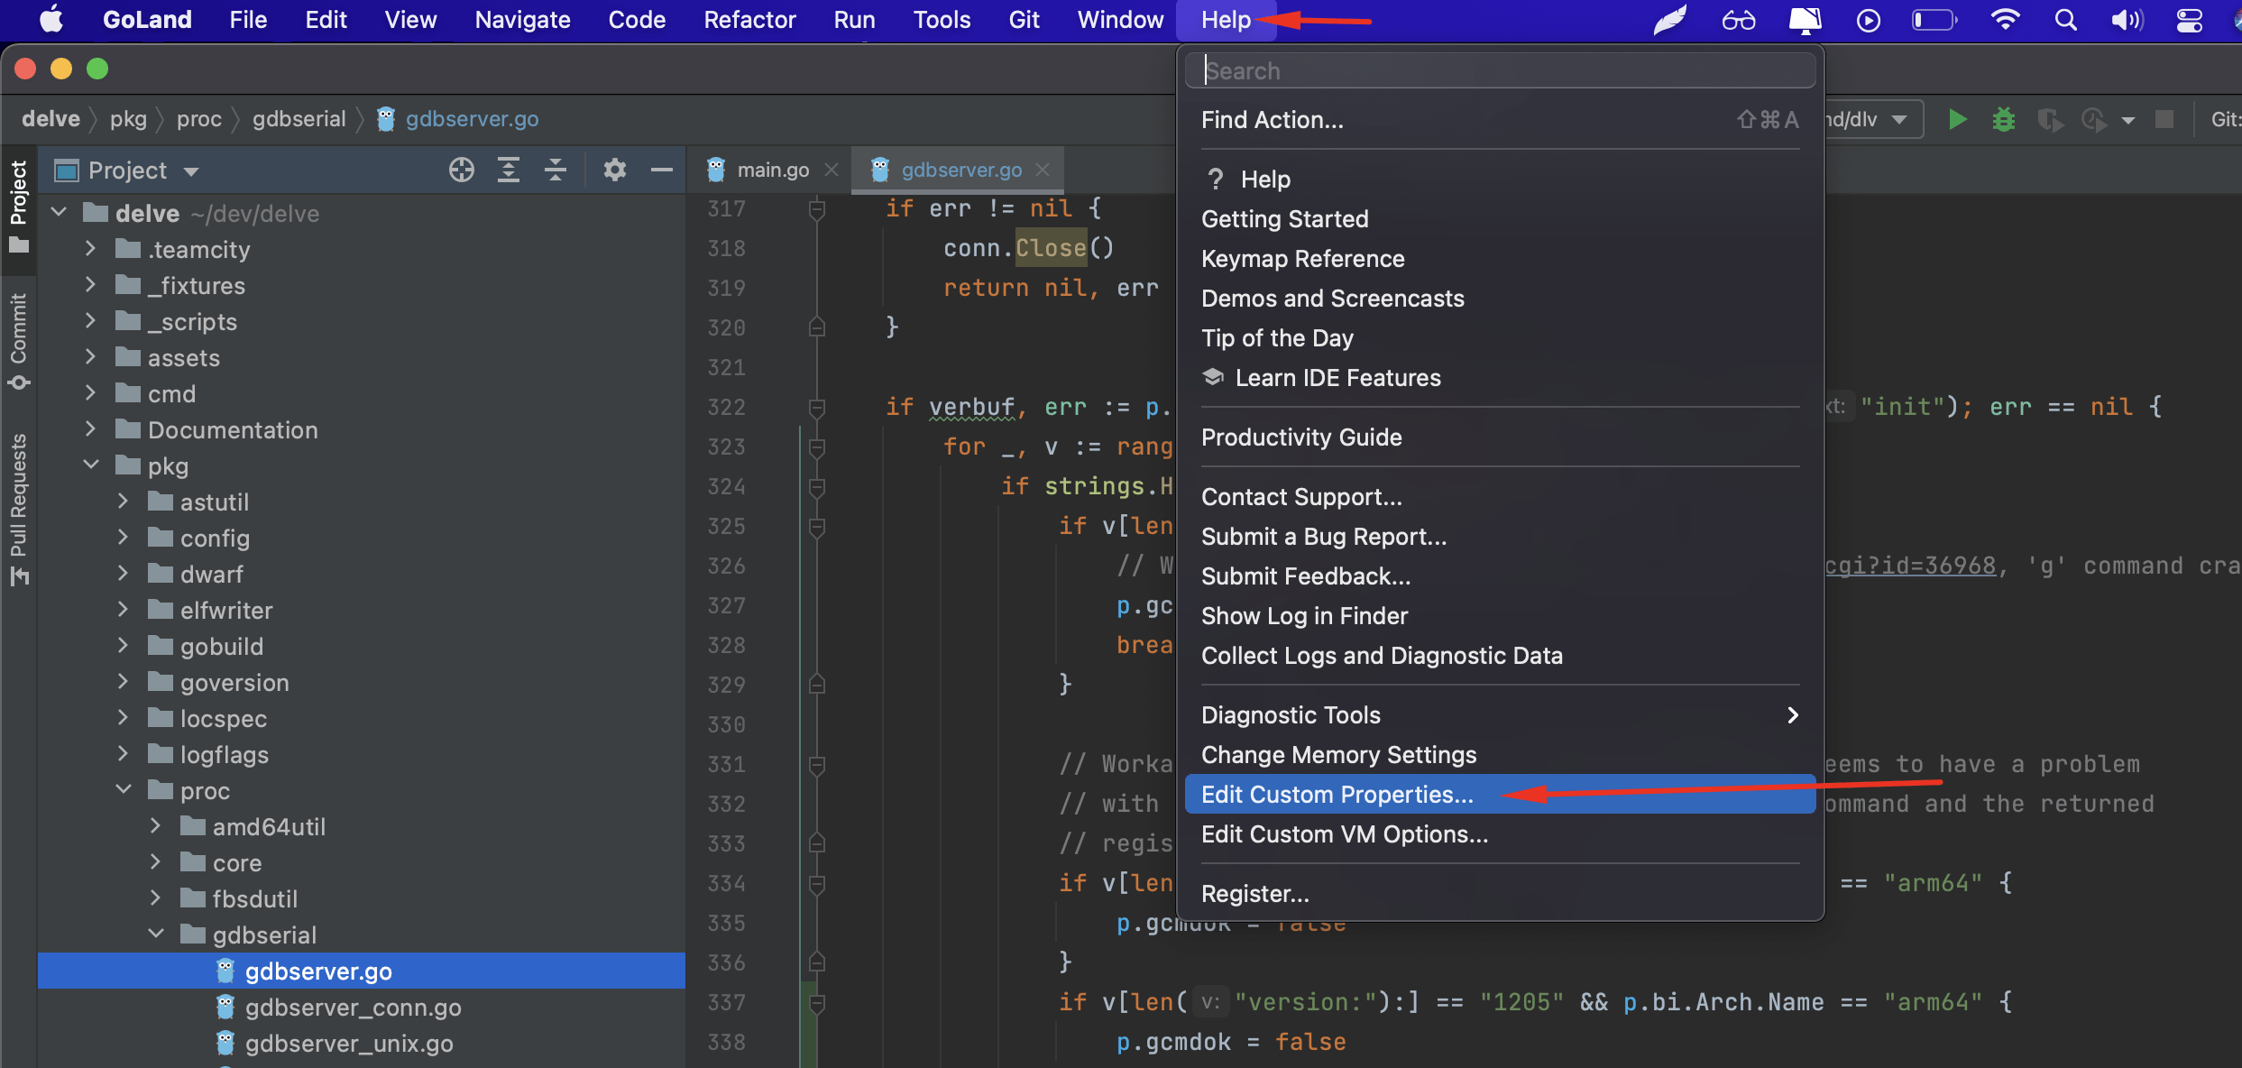The height and width of the screenshot is (1068, 2242).
Task: Open the Git menu
Action: click(x=1024, y=19)
